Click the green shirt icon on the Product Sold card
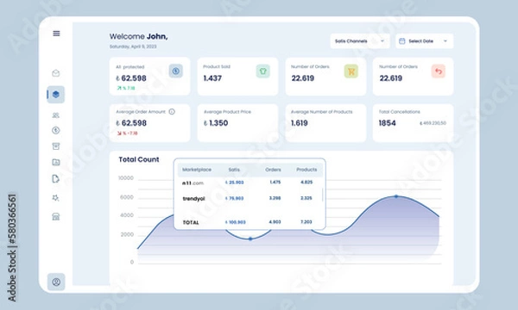 coord(263,71)
